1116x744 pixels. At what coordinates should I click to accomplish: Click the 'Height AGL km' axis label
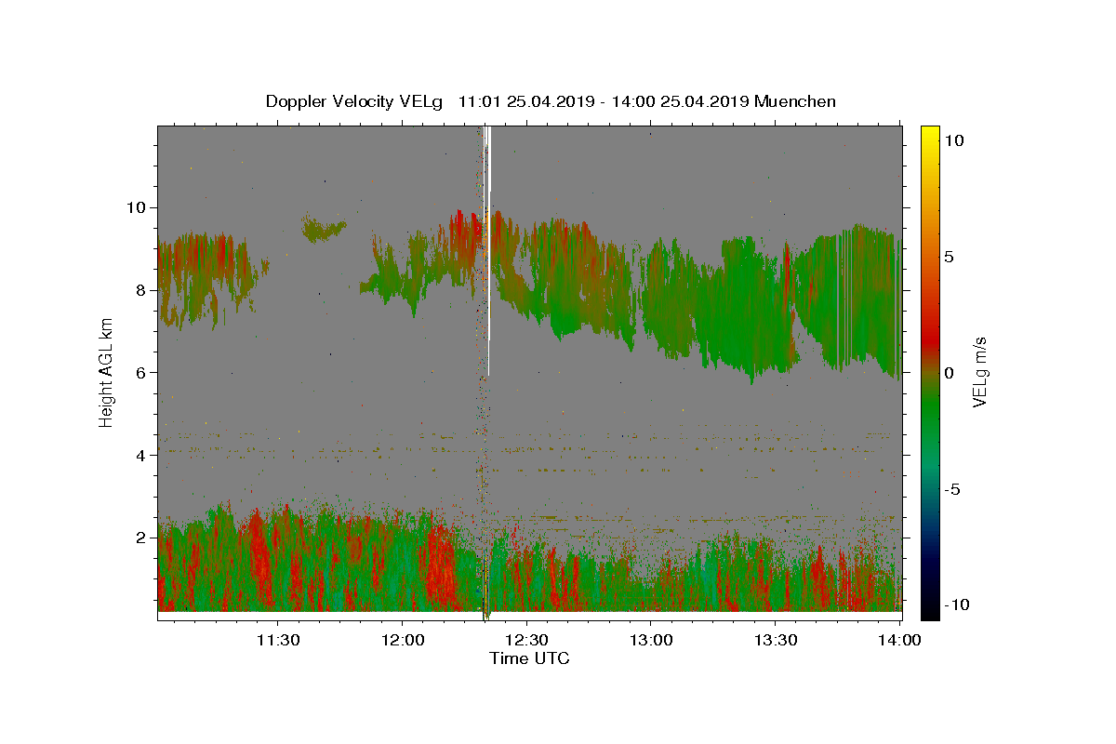107,372
